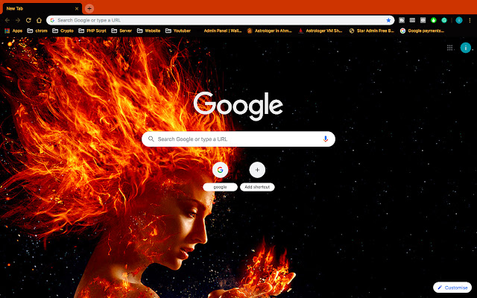Expand the chrom bookmarks folder
This screenshot has width=477, height=298.
[37, 31]
